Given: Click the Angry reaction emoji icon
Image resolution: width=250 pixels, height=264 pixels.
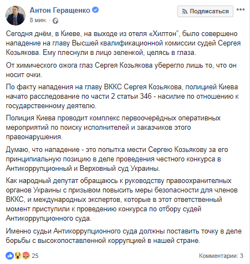Looking at the screenshot, I should (25, 256).
